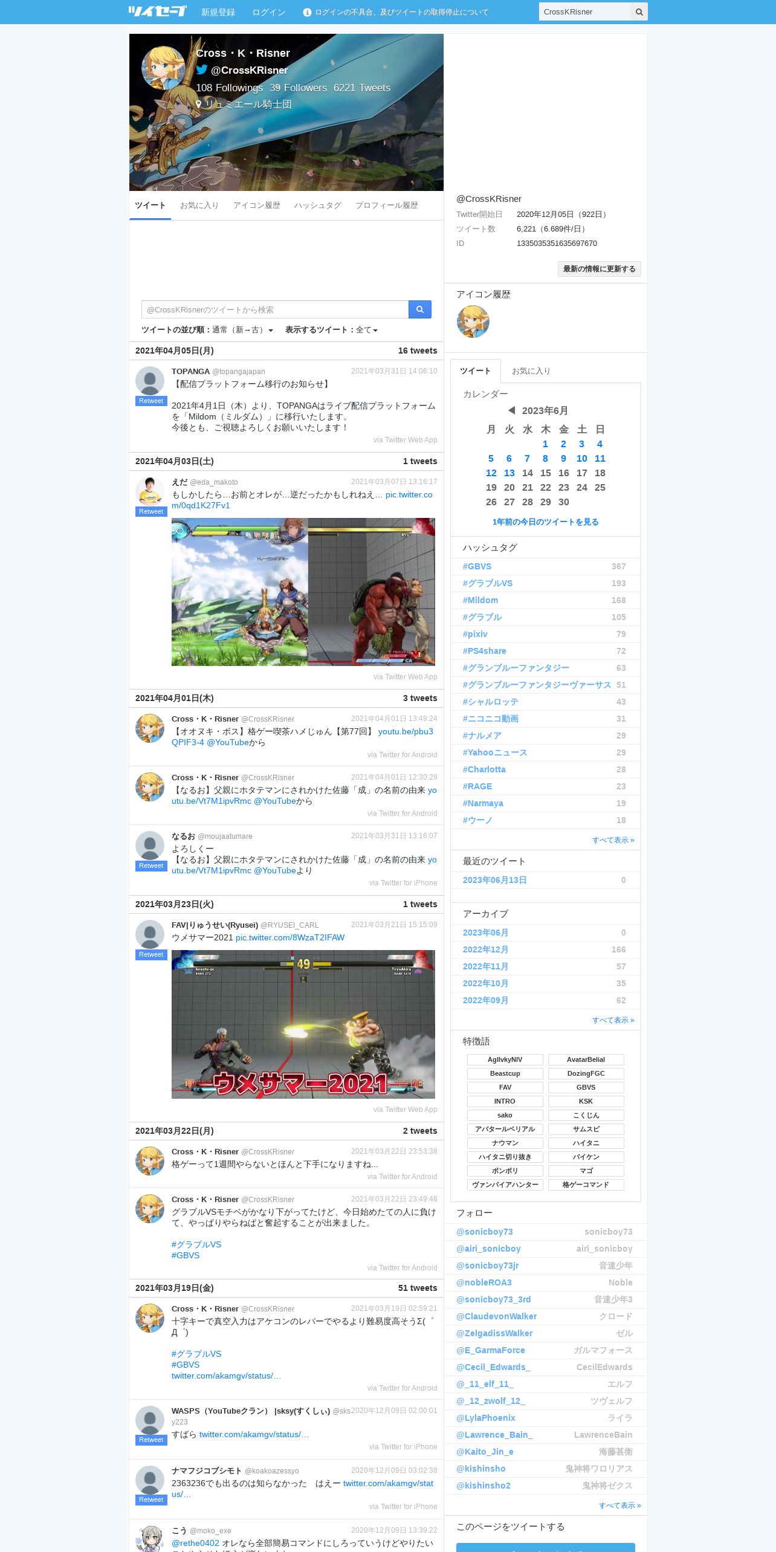Switch to お気に入り tab in main column
Screen dimensions: 776x1552
tap(199, 205)
